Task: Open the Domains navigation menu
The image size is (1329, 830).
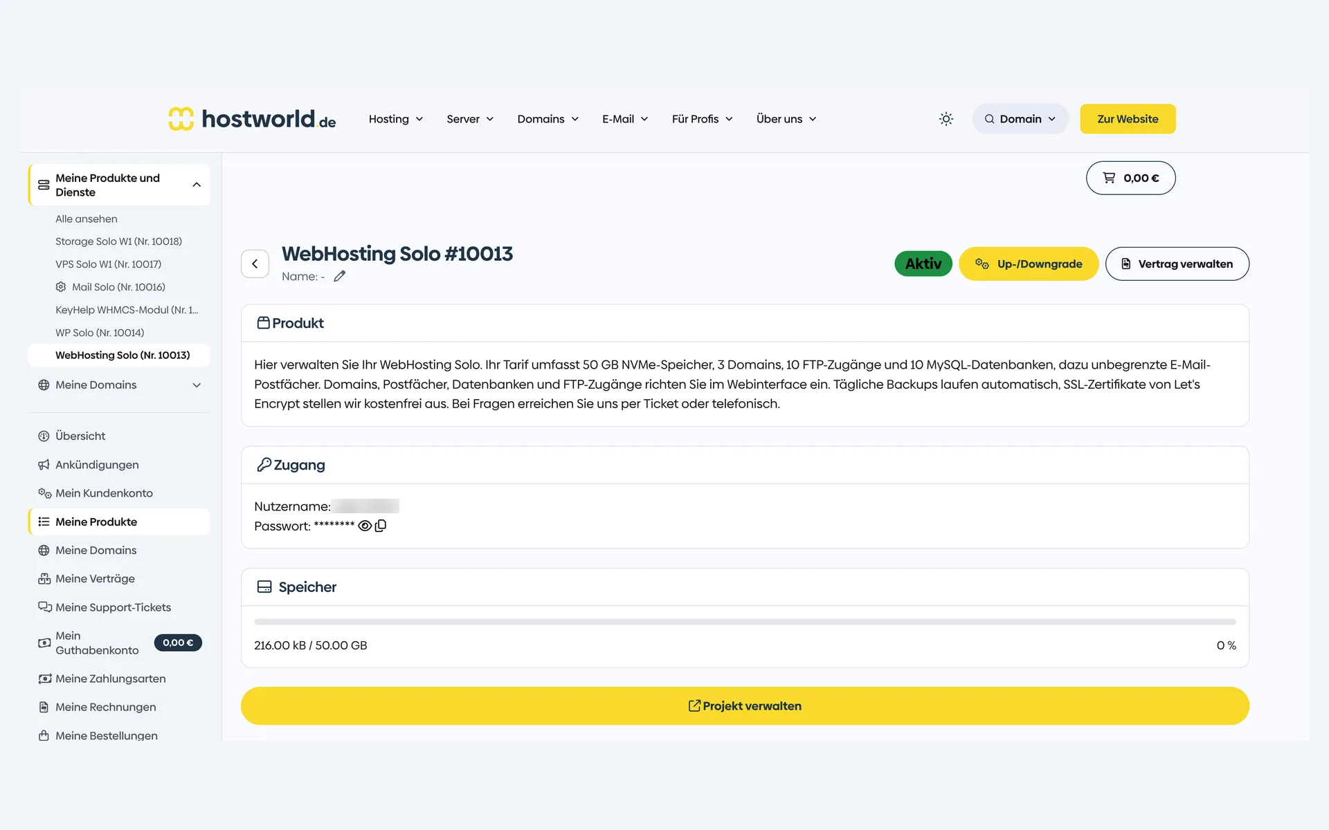Action: [548, 119]
